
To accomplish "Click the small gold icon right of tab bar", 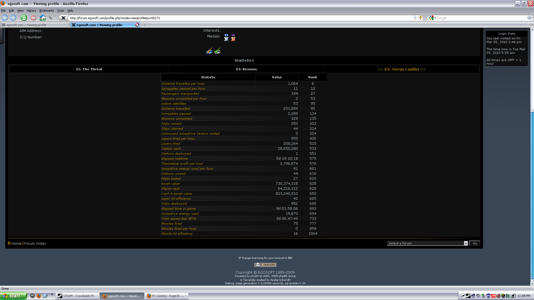I will [x=531, y=25].
